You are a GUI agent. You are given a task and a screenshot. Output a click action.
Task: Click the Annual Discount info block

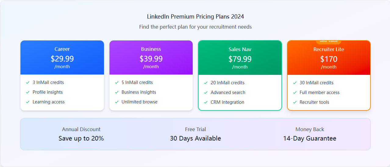81,134
